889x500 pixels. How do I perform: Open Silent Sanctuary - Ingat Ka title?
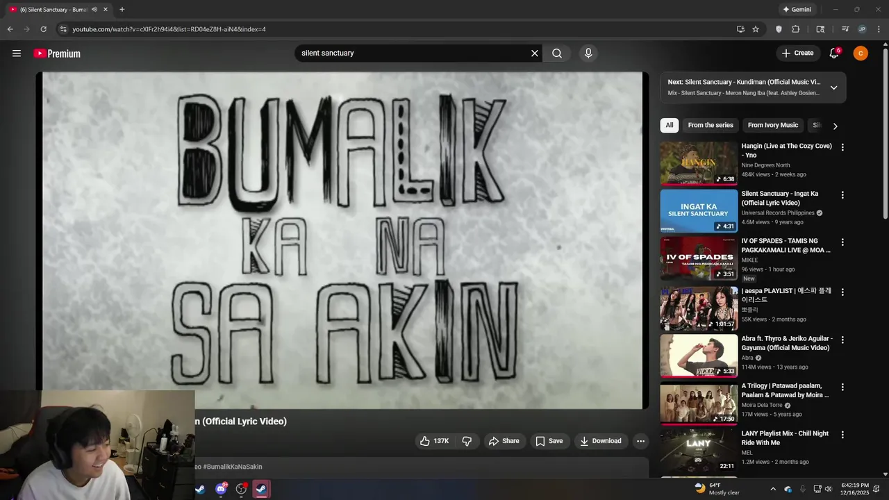780,198
